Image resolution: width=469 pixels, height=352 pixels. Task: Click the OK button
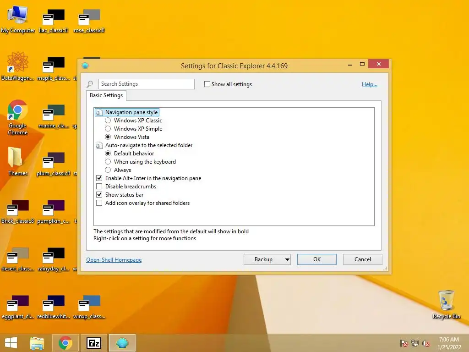[317, 259]
